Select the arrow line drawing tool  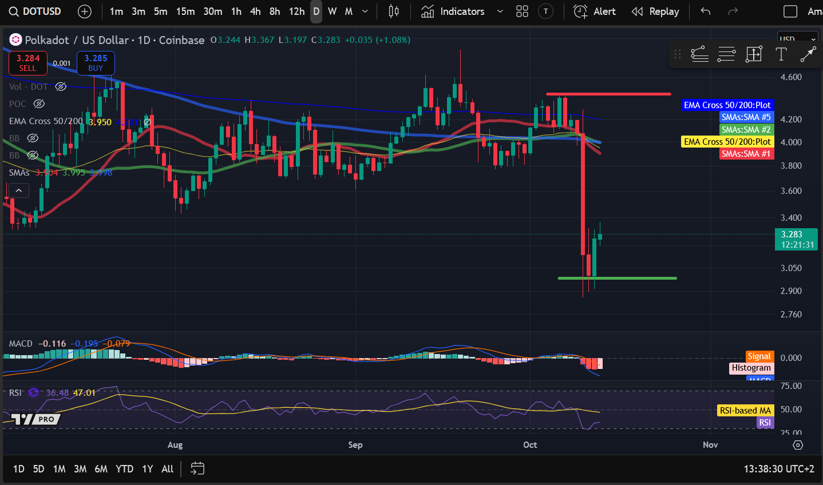click(808, 54)
